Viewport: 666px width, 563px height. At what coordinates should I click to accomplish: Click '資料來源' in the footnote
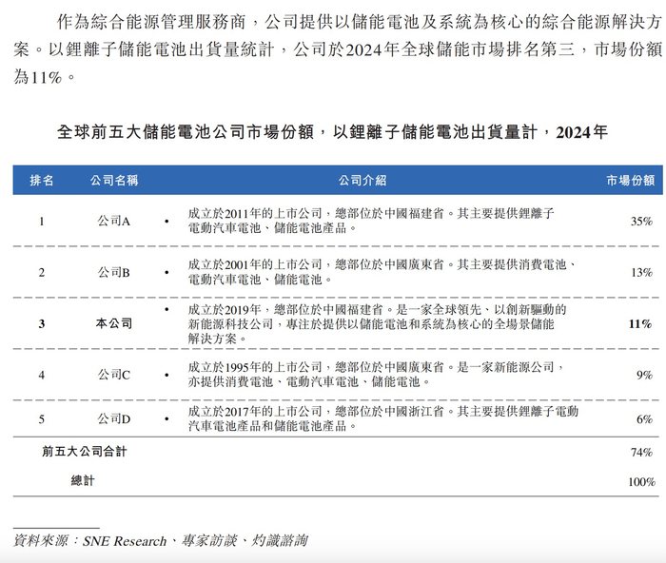(x=40, y=540)
